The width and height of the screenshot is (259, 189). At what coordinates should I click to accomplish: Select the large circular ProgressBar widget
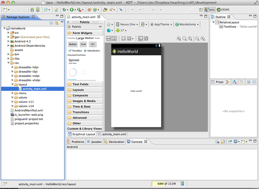click(x=73, y=72)
